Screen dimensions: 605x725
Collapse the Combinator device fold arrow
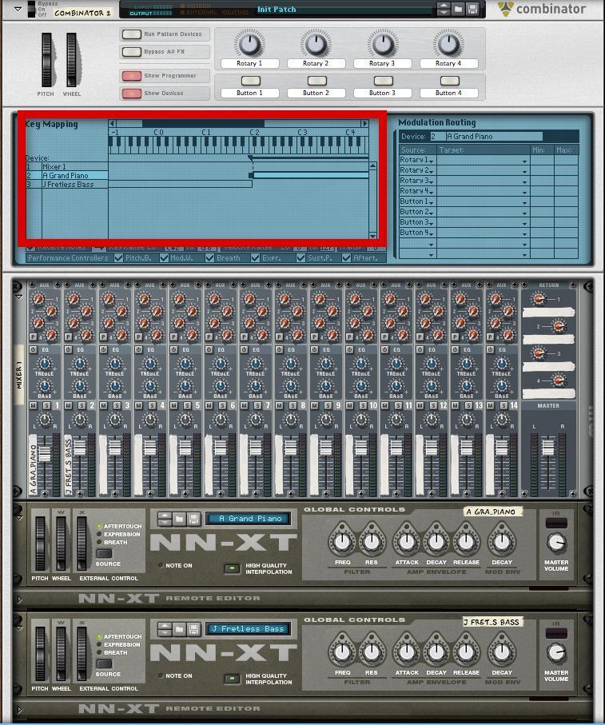point(18,9)
